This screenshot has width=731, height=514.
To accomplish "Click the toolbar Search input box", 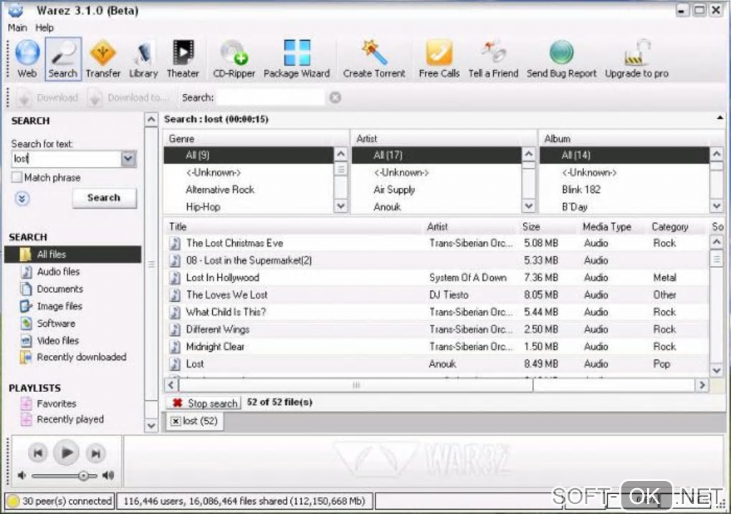I will [x=271, y=97].
